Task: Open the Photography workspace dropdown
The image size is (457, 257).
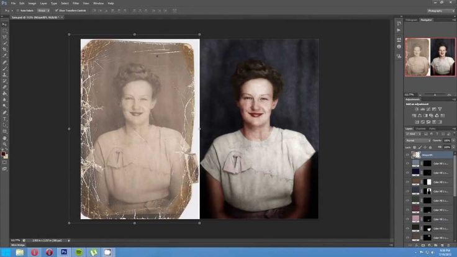Action: (x=441, y=11)
